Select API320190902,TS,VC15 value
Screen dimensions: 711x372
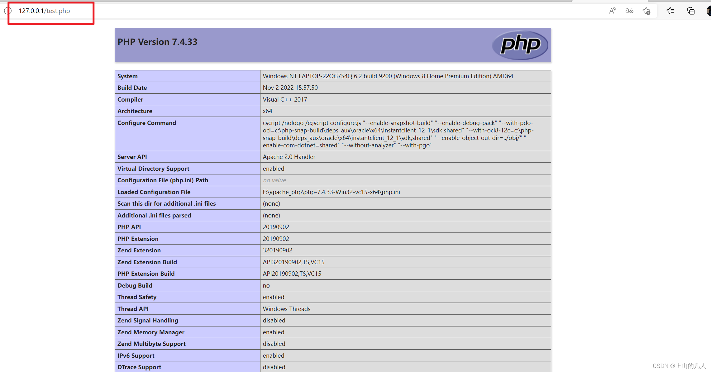click(x=293, y=262)
